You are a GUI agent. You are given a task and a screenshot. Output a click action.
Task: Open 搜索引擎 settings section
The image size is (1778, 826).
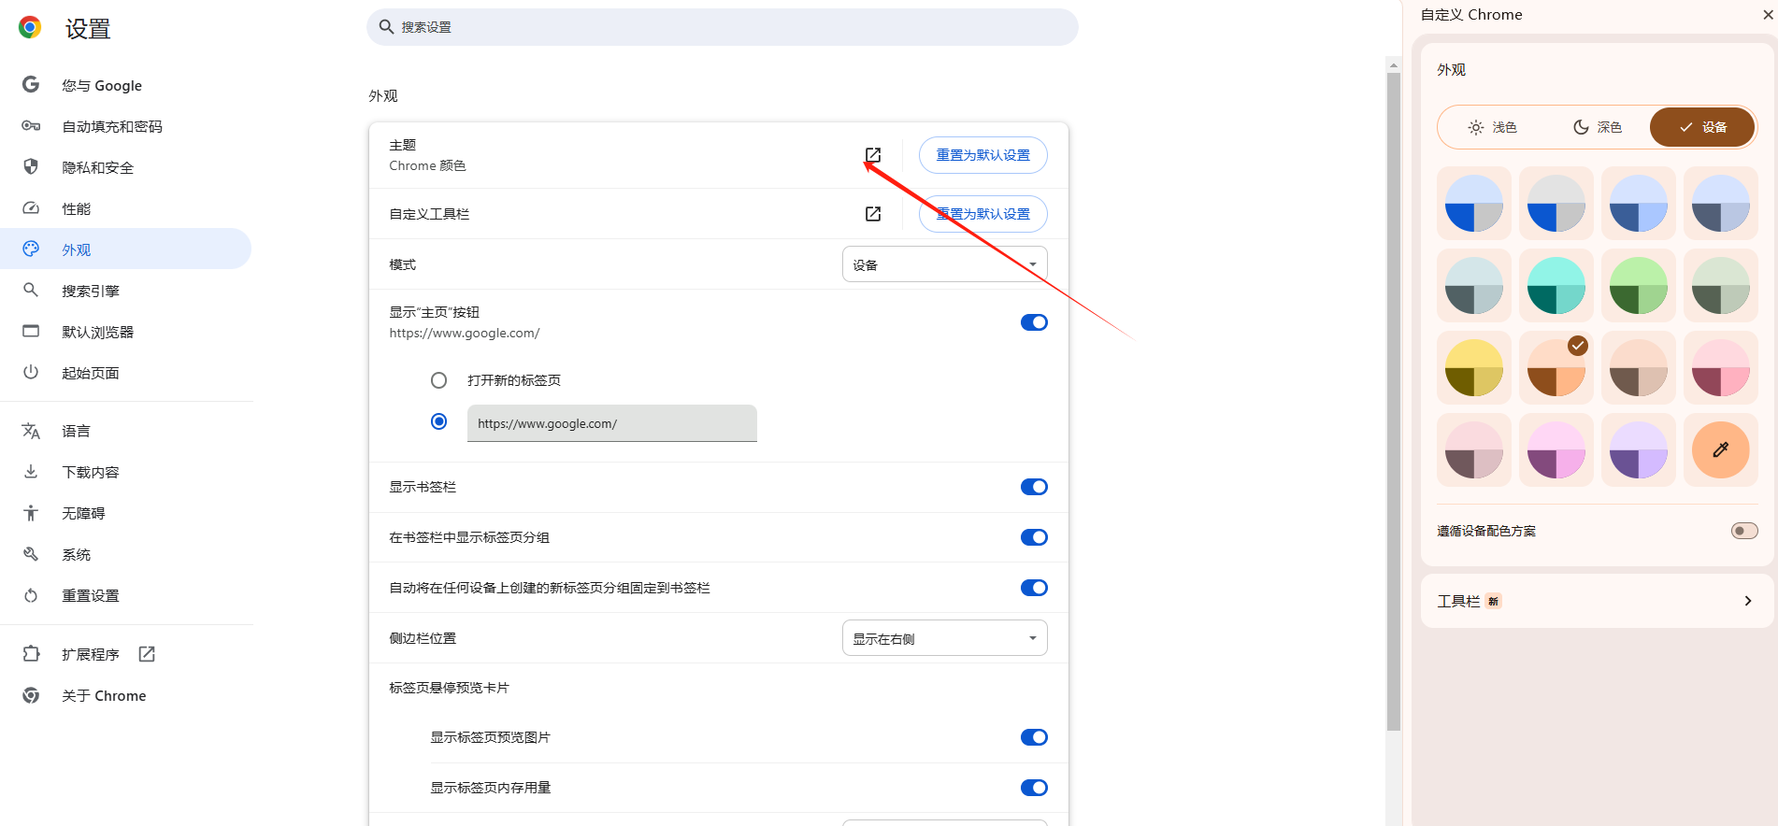click(x=125, y=291)
